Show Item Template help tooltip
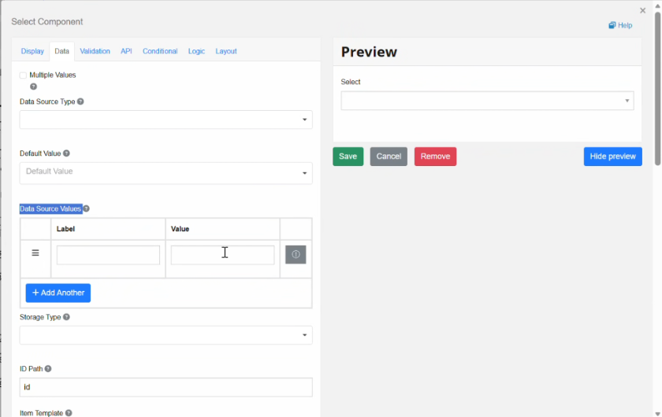 point(69,413)
